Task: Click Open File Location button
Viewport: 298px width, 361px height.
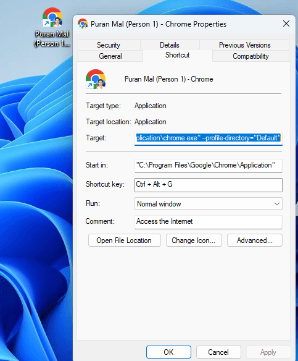Action: click(124, 240)
